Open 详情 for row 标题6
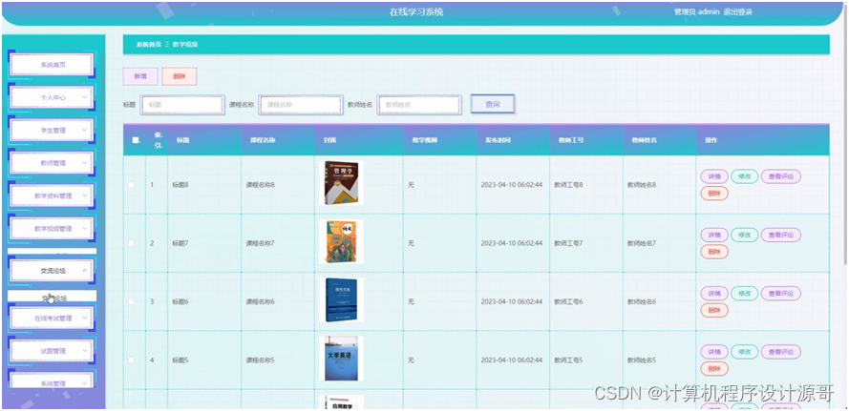Image resolution: width=849 pixels, height=411 pixels. (x=714, y=293)
